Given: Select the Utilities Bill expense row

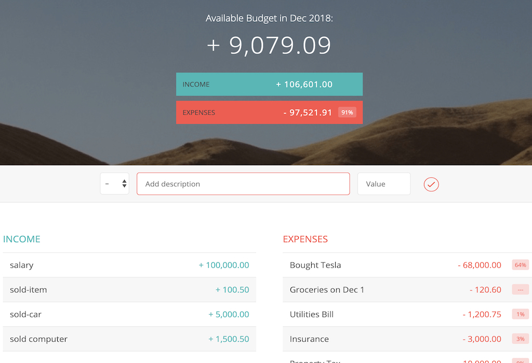Looking at the screenshot, I should pyautogui.click(x=395, y=314).
